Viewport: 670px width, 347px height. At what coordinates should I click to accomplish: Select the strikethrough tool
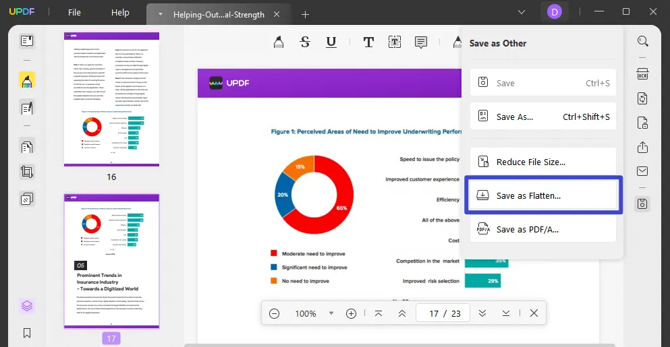(305, 42)
